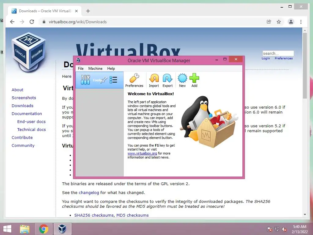Open End-user docs link
Screen dimensions: 313x235
pyautogui.click(x=31, y=122)
